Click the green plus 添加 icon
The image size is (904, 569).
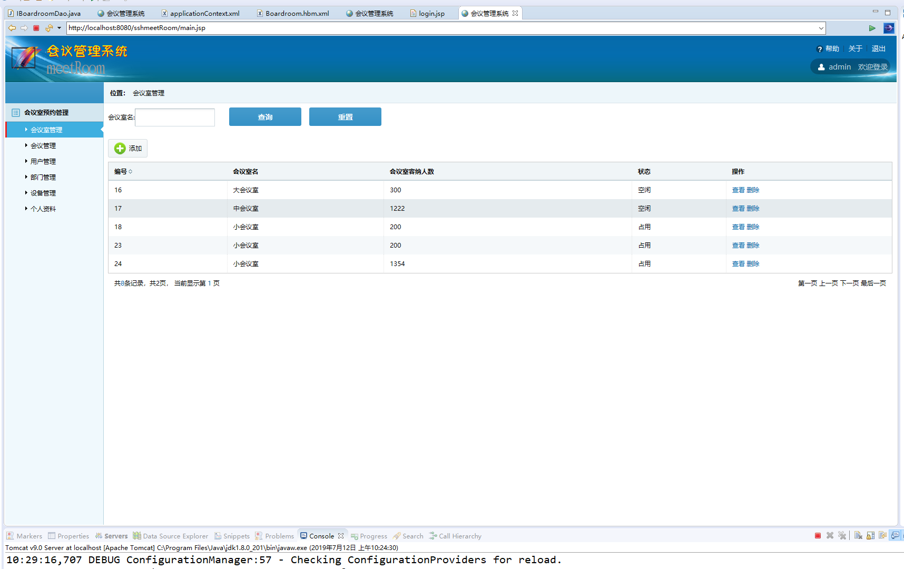[x=120, y=149]
